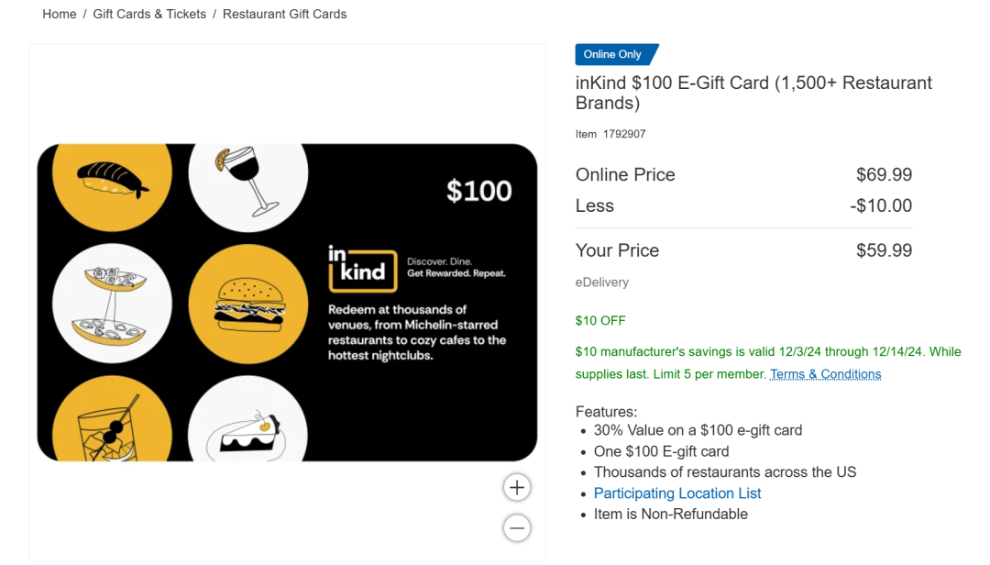990x565 pixels.
Task: Click the item number 1792907
Action: [x=624, y=134]
